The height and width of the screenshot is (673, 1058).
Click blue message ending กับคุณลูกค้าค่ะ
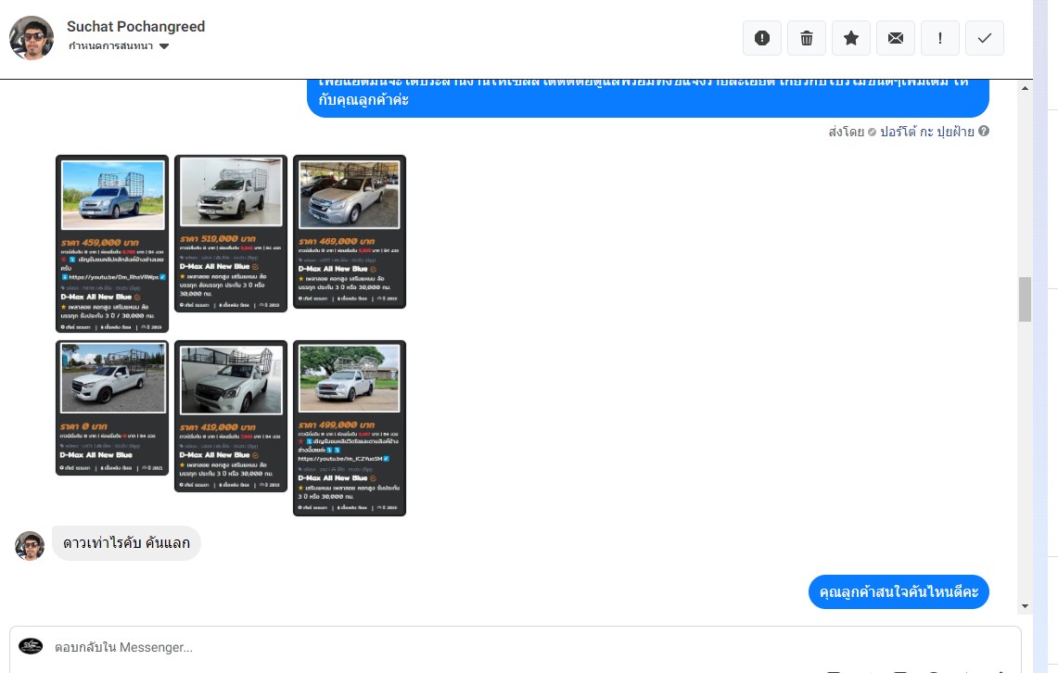tap(648, 98)
